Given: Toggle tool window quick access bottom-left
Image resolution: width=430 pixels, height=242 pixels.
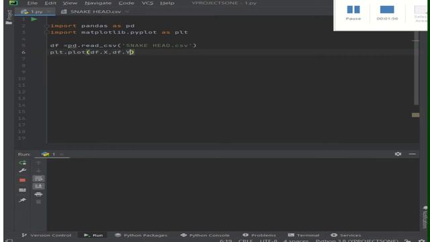Looking at the screenshot, I should pos(9,241).
